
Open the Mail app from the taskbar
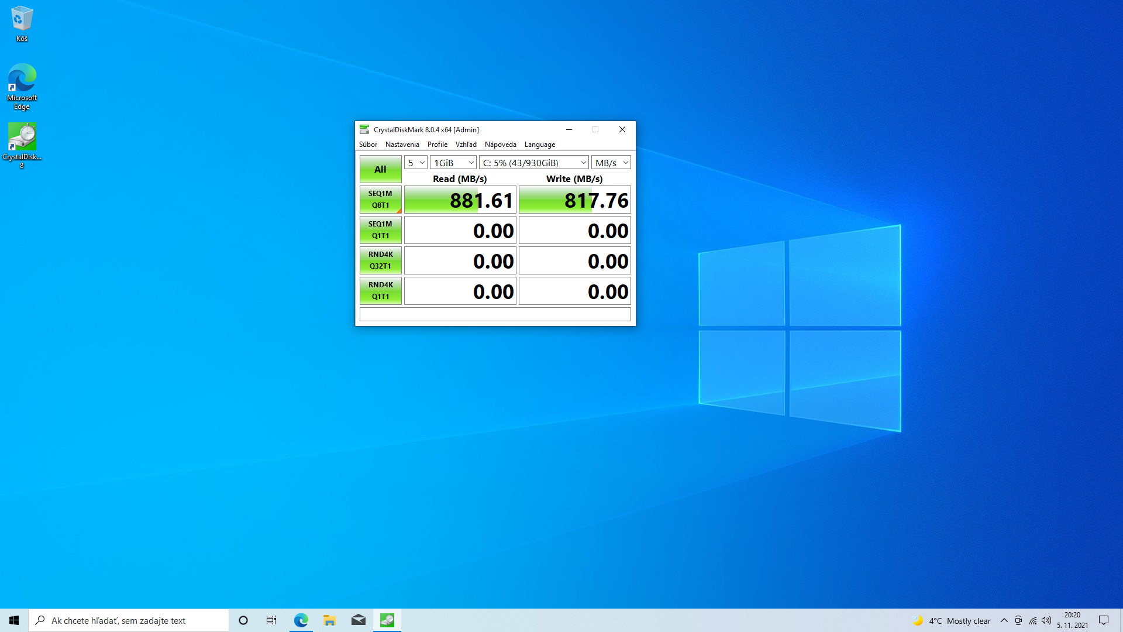[x=358, y=620]
